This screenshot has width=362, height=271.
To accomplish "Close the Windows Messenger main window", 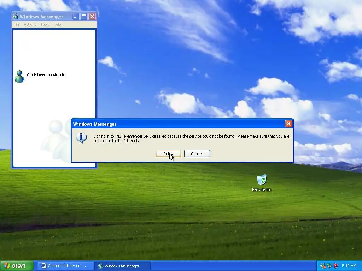I will [x=92, y=16].
